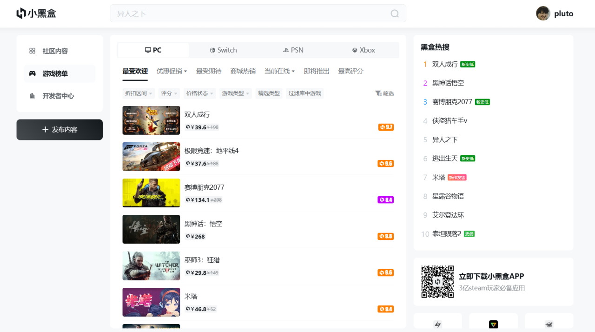This screenshot has height=332, width=595.
Task: Open the yellow 赛博朋克2077 thumbnail
Action: [x=151, y=193]
